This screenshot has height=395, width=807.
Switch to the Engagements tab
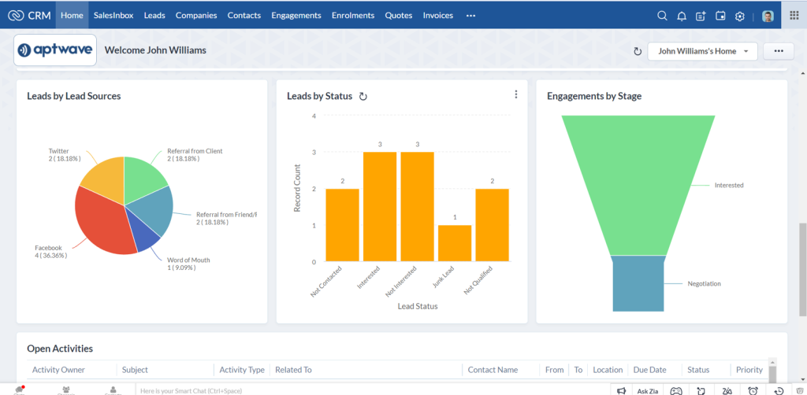click(296, 16)
